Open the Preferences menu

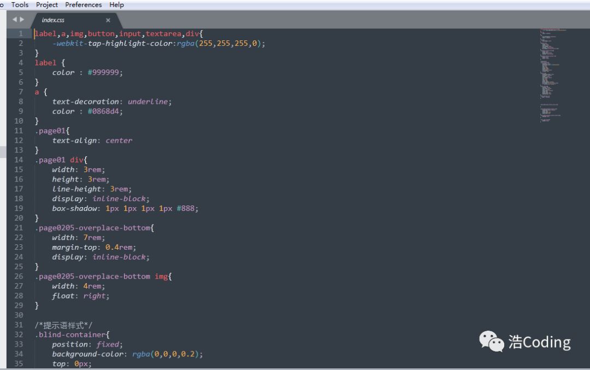tap(83, 4)
